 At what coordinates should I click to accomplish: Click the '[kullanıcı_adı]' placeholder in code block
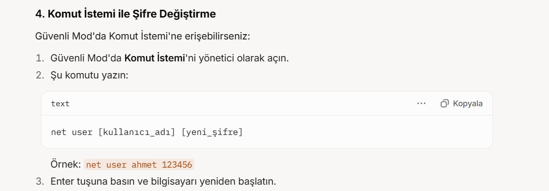pyautogui.click(x=136, y=133)
